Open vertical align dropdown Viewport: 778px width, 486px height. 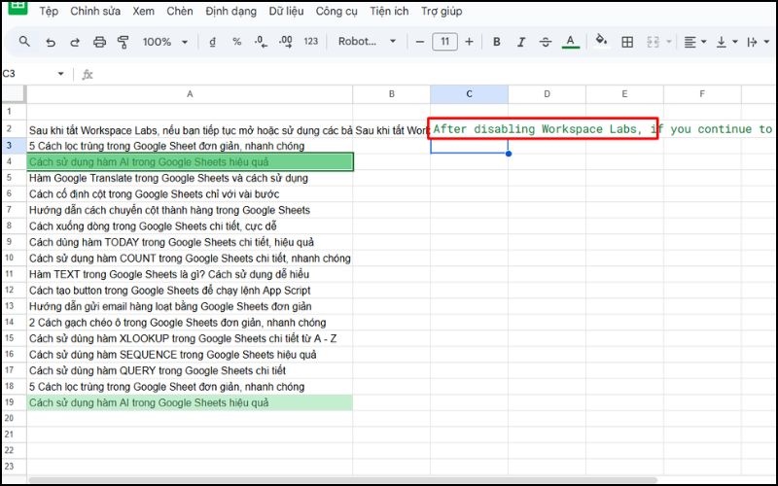(726, 42)
